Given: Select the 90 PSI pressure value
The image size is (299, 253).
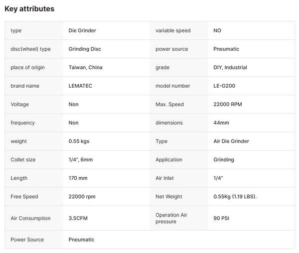Looking at the screenshot, I should [x=221, y=218].
